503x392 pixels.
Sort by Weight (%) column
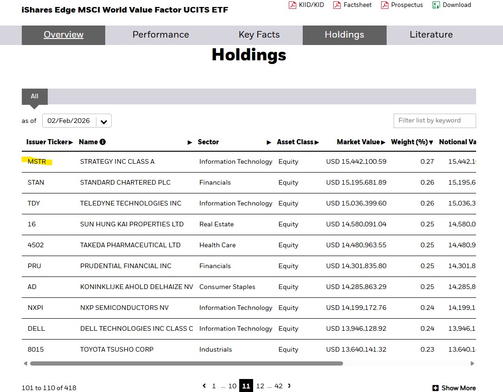[x=412, y=142]
